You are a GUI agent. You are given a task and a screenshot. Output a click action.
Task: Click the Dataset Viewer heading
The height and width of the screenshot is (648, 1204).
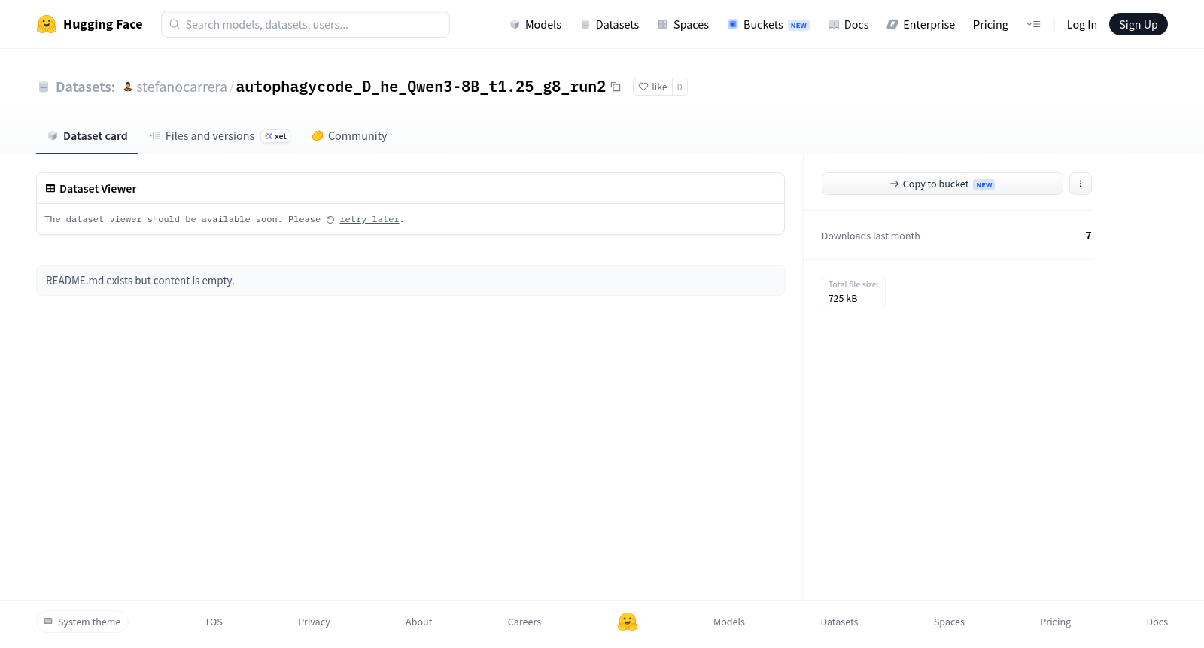98,189
